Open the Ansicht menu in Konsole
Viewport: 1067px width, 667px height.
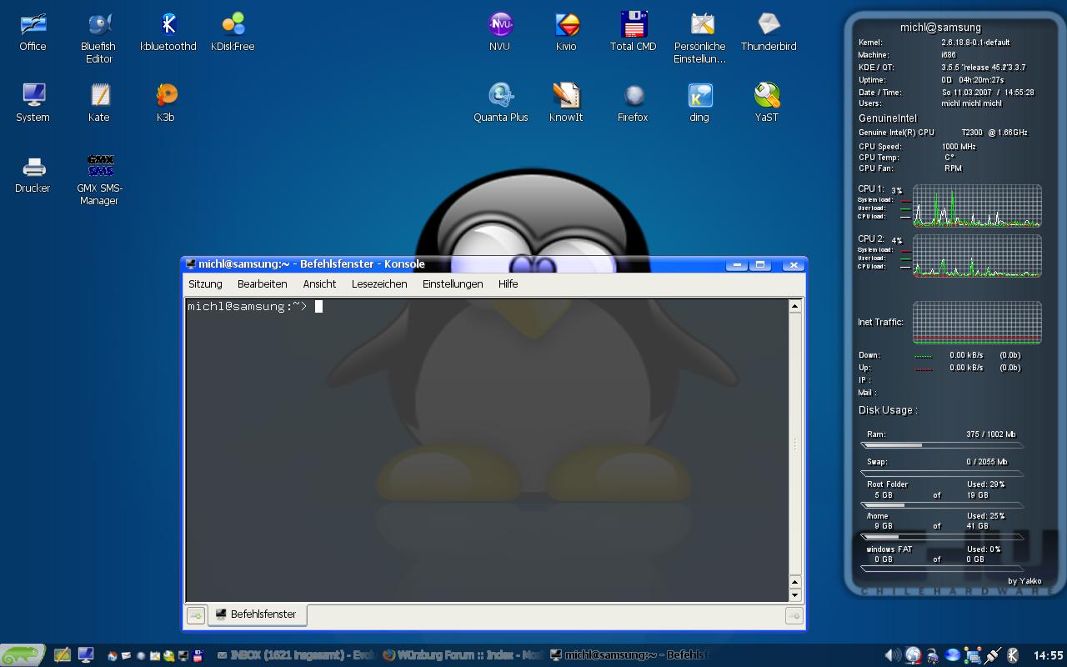pyautogui.click(x=319, y=284)
